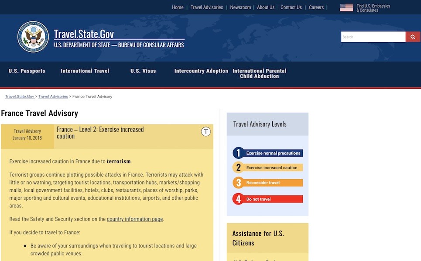Click the 'January 10, 2018' advisory date
The width and height of the screenshot is (421, 261).
coord(27,138)
